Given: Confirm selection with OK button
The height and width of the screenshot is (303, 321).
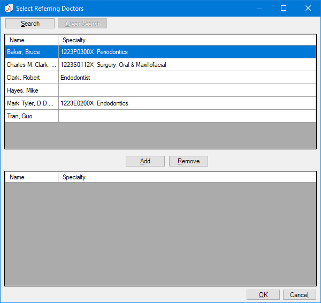Looking at the screenshot, I should [263, 295].
